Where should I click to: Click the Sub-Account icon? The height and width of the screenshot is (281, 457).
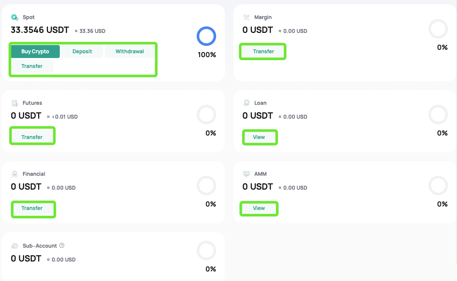coord(15,246)
